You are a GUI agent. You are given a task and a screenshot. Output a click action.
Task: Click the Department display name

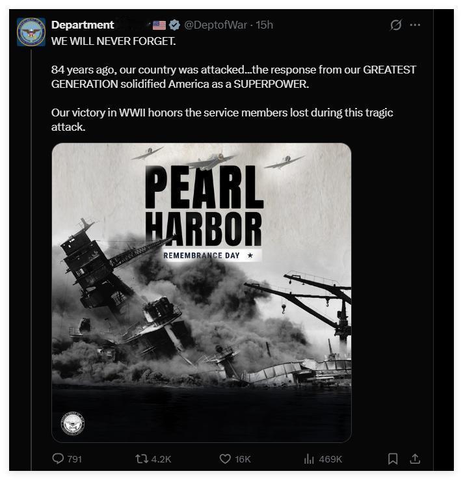83,25
